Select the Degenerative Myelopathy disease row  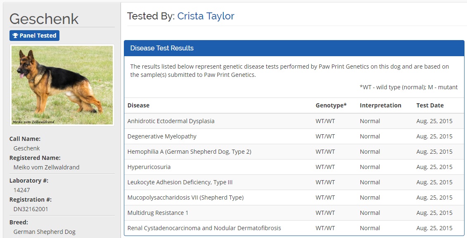point(162,136)
